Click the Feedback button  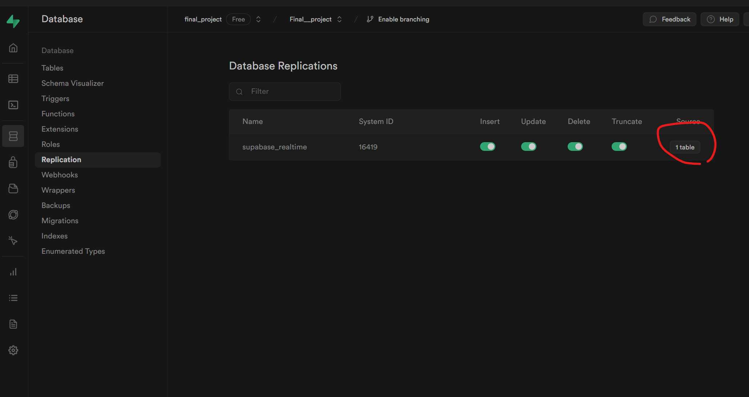[669, 19]
